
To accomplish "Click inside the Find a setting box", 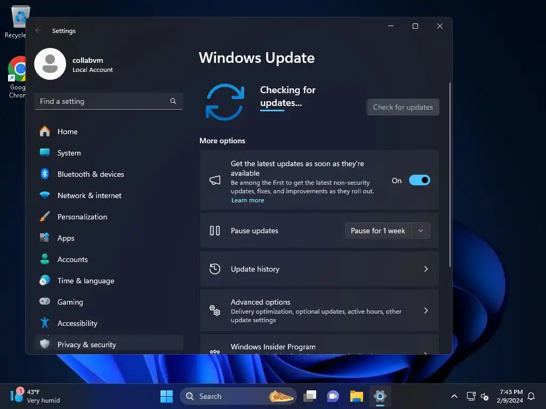I will pyautogui.click(x=109, y=101).
